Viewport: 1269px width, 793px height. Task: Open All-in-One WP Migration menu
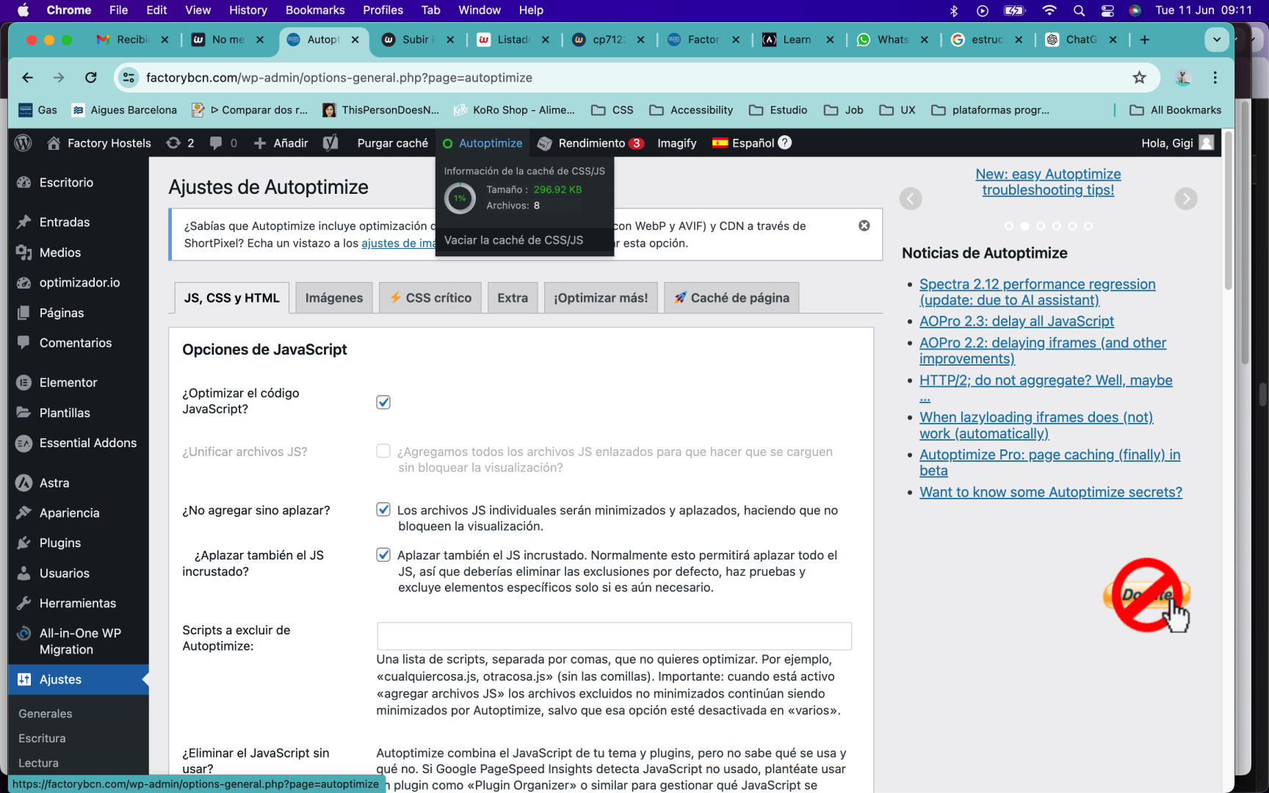[80, 641]
